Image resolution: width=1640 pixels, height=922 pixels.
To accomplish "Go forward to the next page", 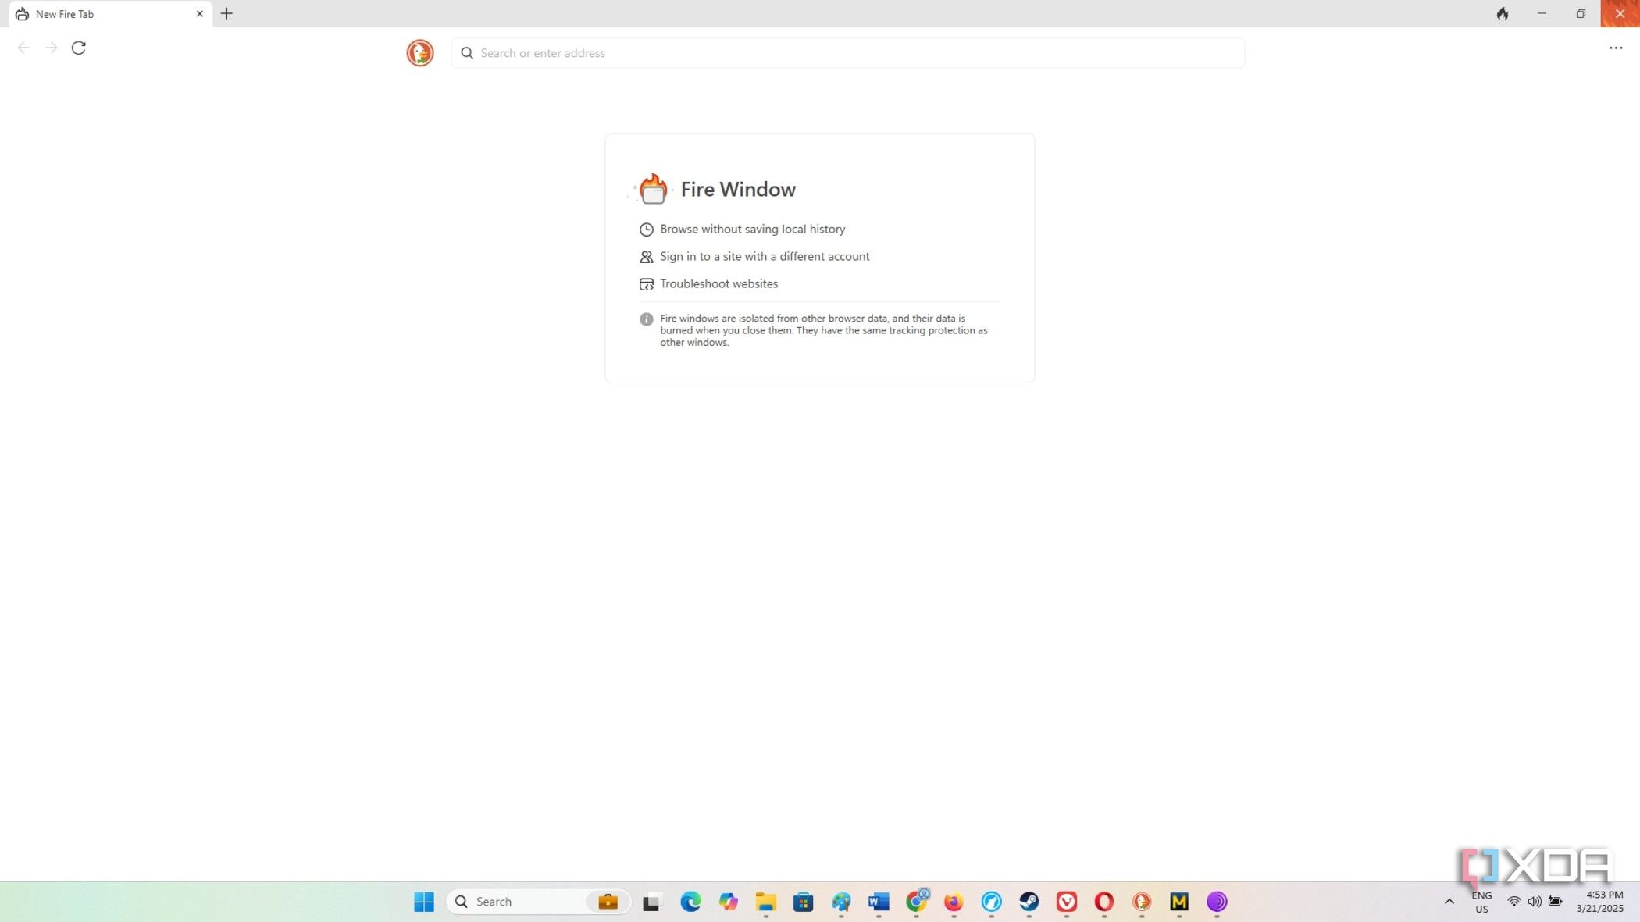I will tap(51, 48).
